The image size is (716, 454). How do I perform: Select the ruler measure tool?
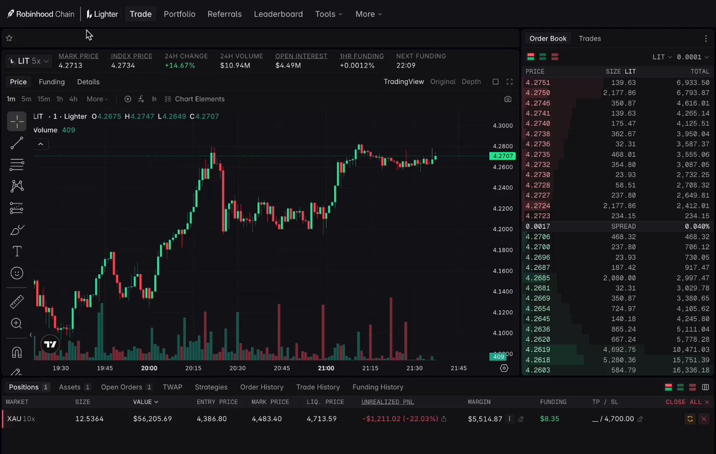click(x=17, y=302)
